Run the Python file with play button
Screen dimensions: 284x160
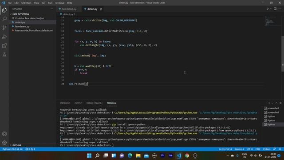267,9
